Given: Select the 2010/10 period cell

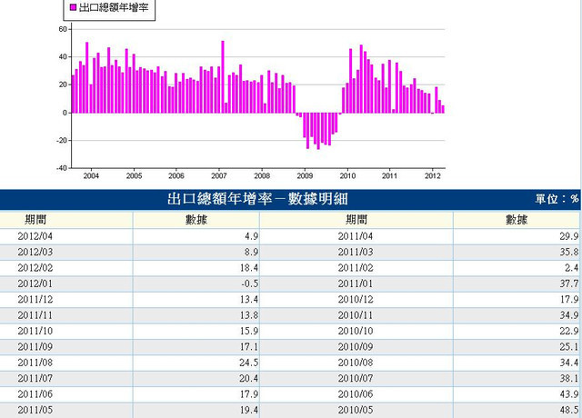Looking at the screenshot, I should 356,331.
